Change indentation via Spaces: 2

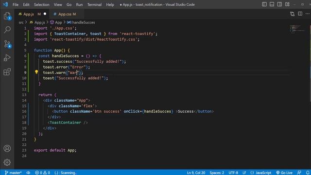(217, 173)
